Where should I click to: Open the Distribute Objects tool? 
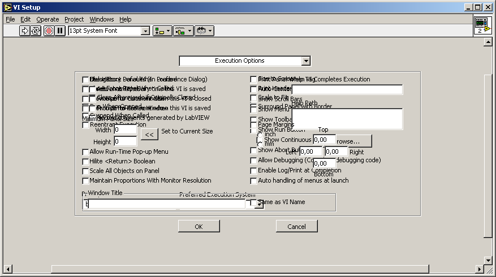(x=183, y=31)
